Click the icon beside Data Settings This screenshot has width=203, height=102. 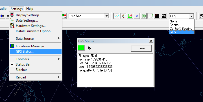[12, 20]
